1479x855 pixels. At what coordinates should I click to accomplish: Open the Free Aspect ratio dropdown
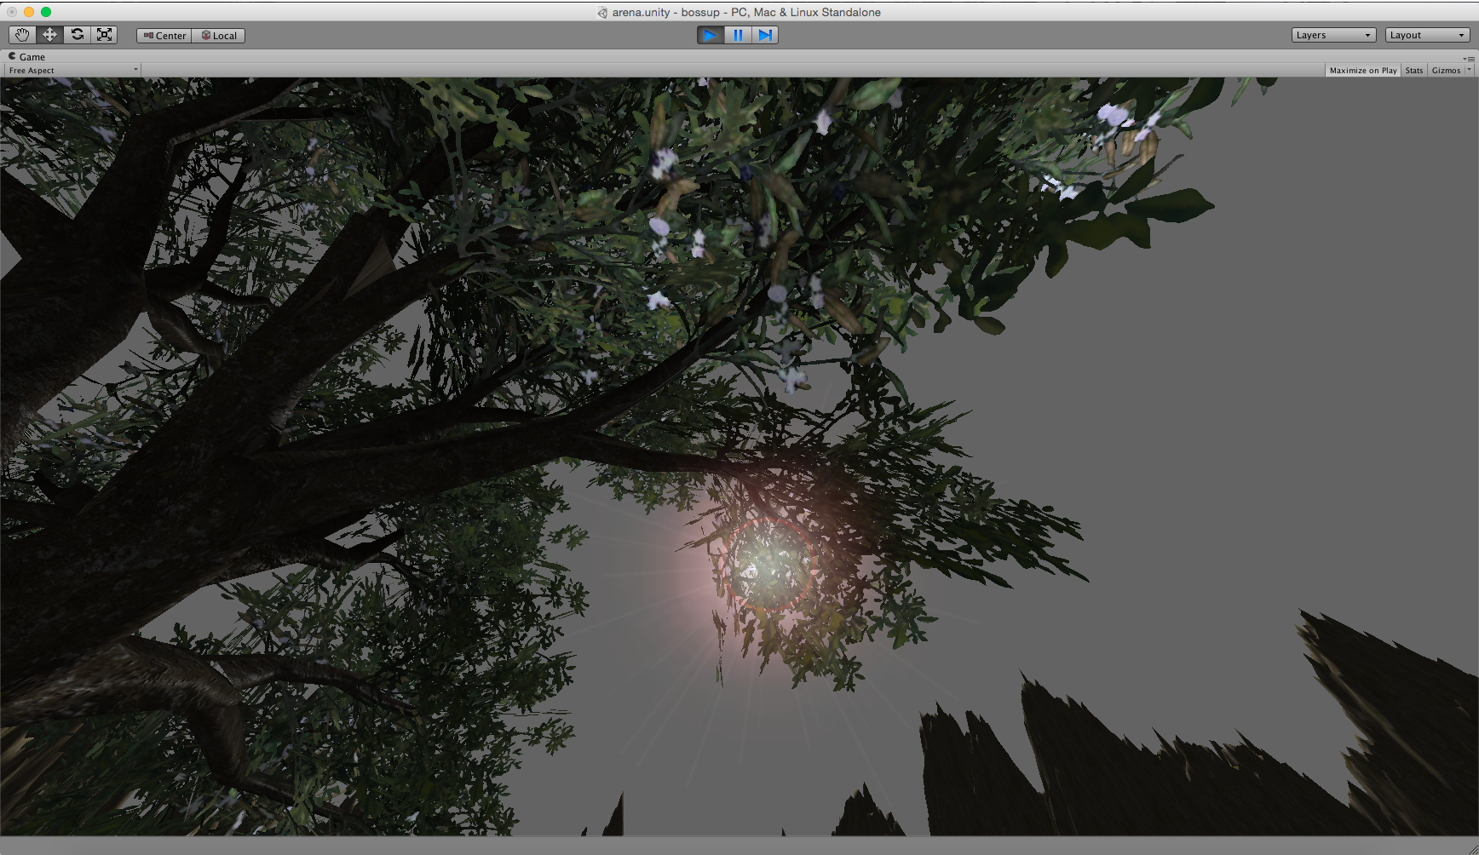click(72, 71)
